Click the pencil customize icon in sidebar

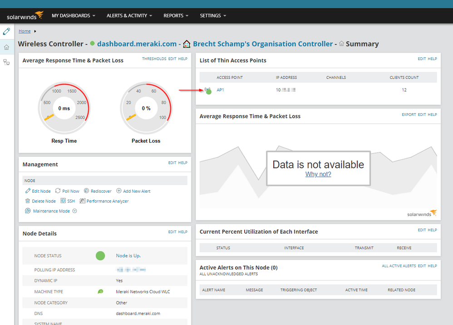tap(6, 31)
